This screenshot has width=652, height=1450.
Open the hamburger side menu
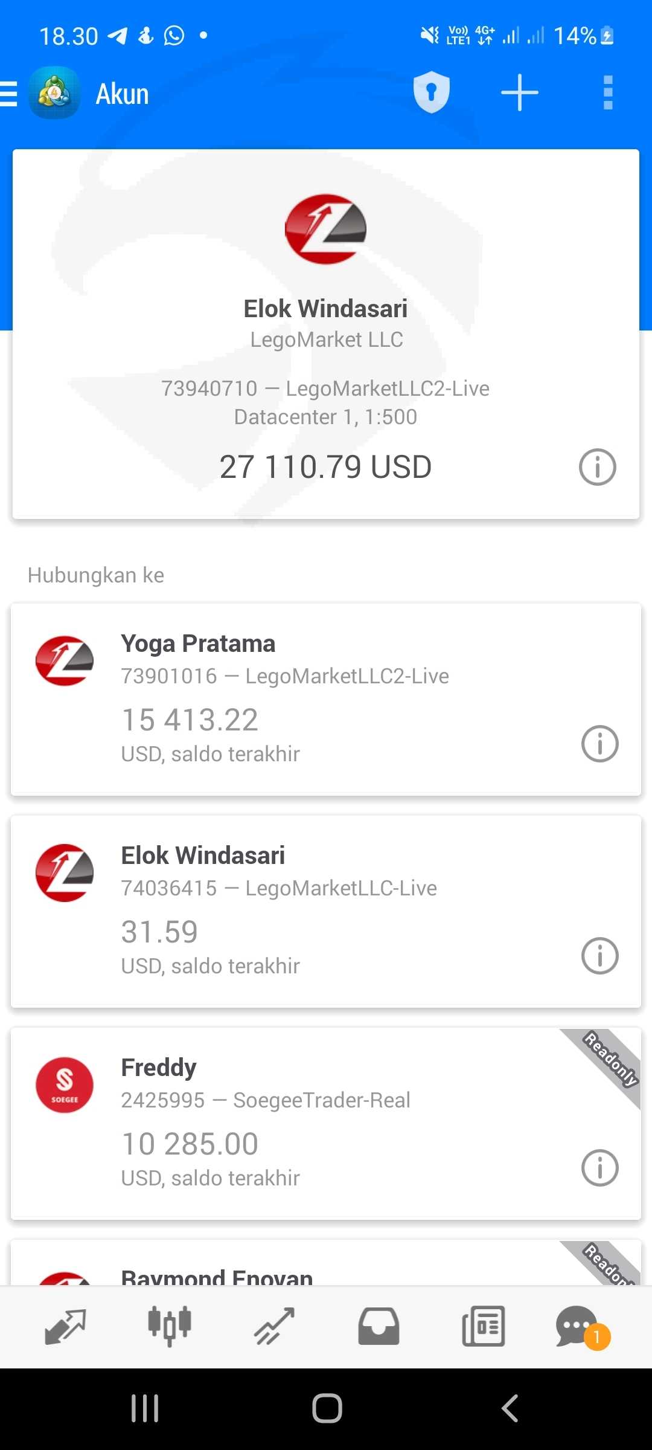10,94
